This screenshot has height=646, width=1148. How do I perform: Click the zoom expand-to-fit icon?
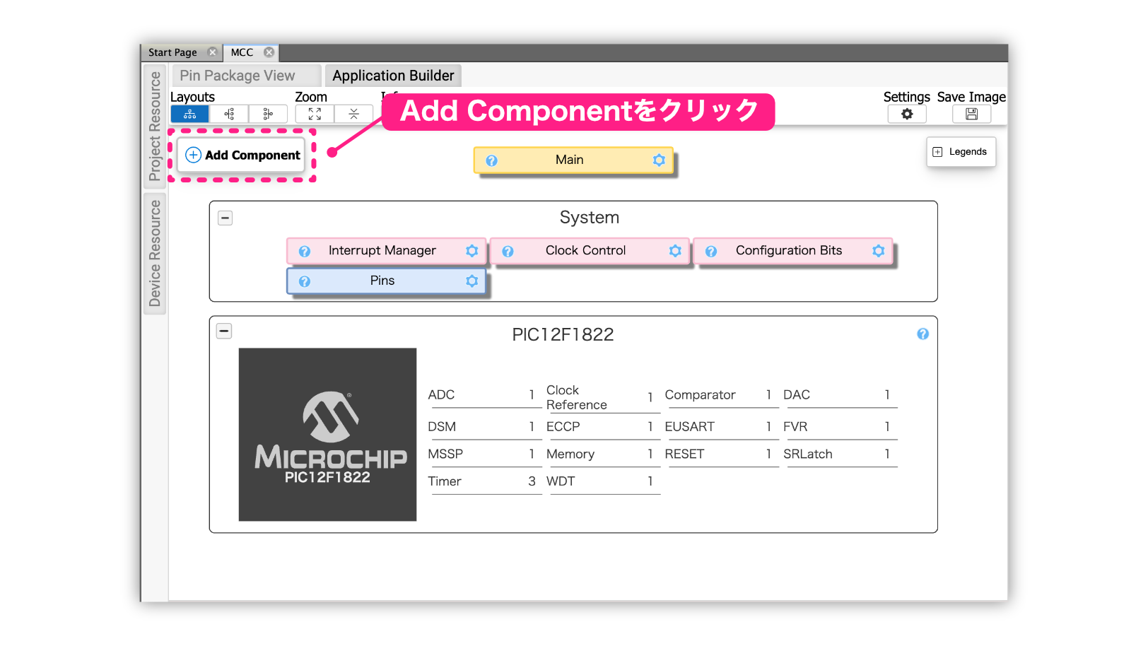click(x=315, y=114)
